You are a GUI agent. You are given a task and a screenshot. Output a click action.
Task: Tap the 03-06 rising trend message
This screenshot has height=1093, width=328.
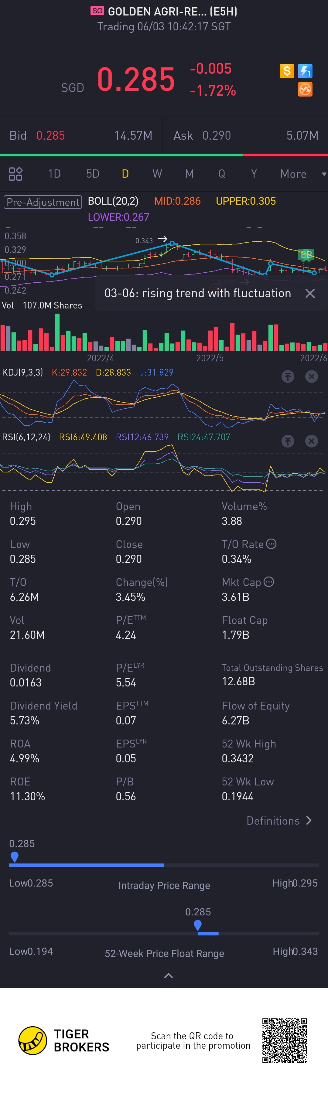click(198, 293)
